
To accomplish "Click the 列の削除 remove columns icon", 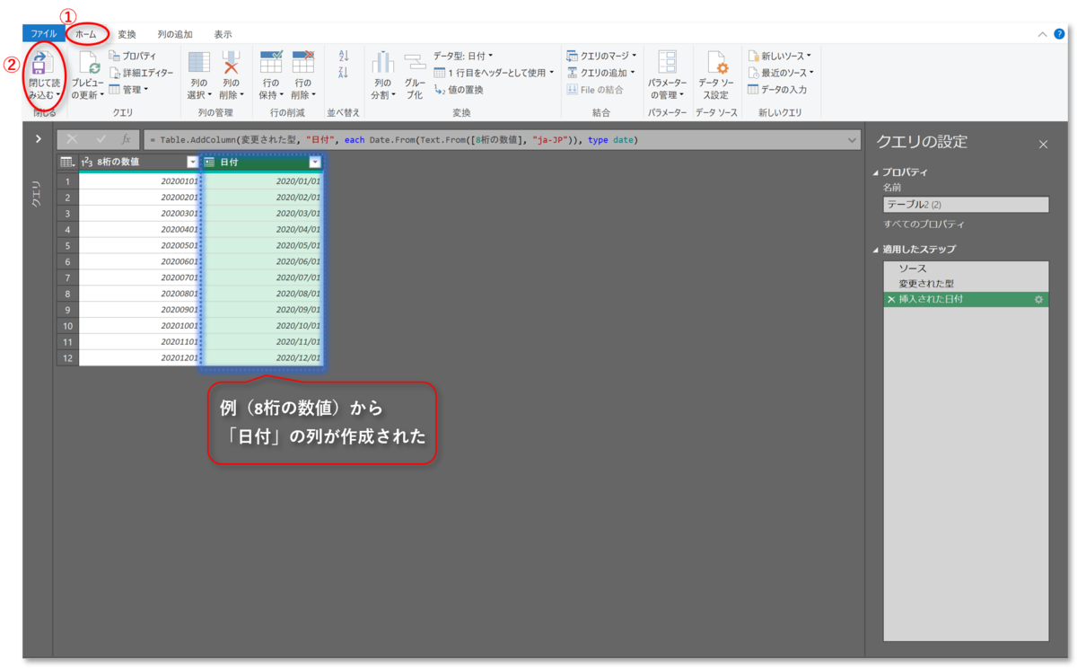I will point(232,63).
